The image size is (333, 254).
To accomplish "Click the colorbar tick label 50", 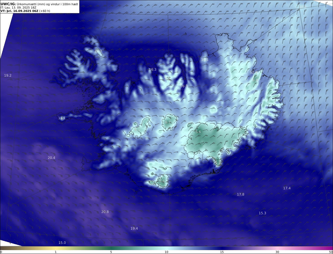I will pos(331,252).
